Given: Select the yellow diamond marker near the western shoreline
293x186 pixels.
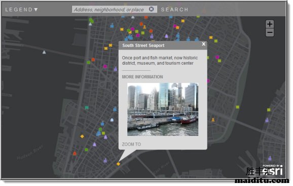Looking at the screenshot, I should [x=82, y=136].
